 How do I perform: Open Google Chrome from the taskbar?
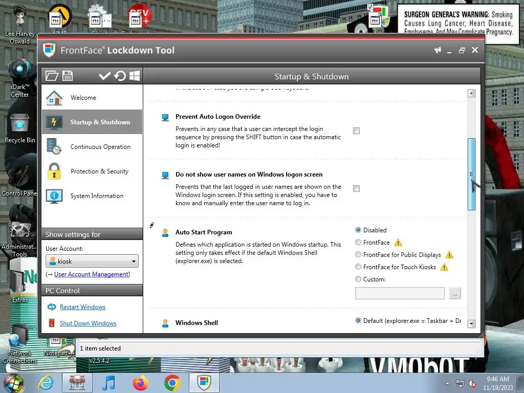coord(172,383)
